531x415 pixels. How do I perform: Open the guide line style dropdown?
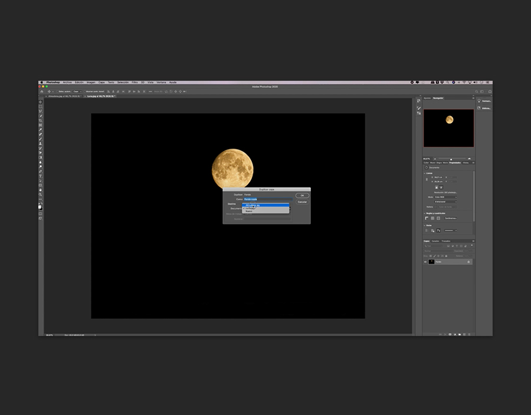(x=450, y=230)
